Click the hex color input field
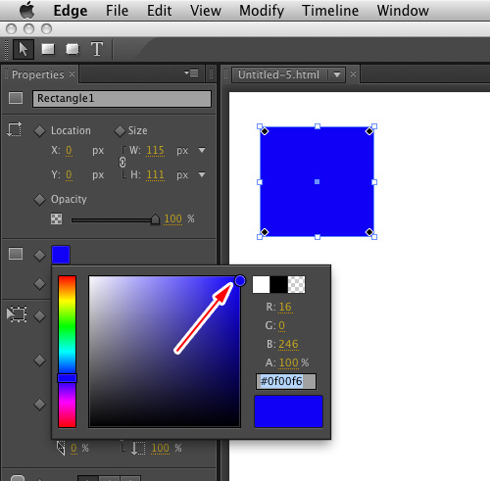 tap(286, 381)
